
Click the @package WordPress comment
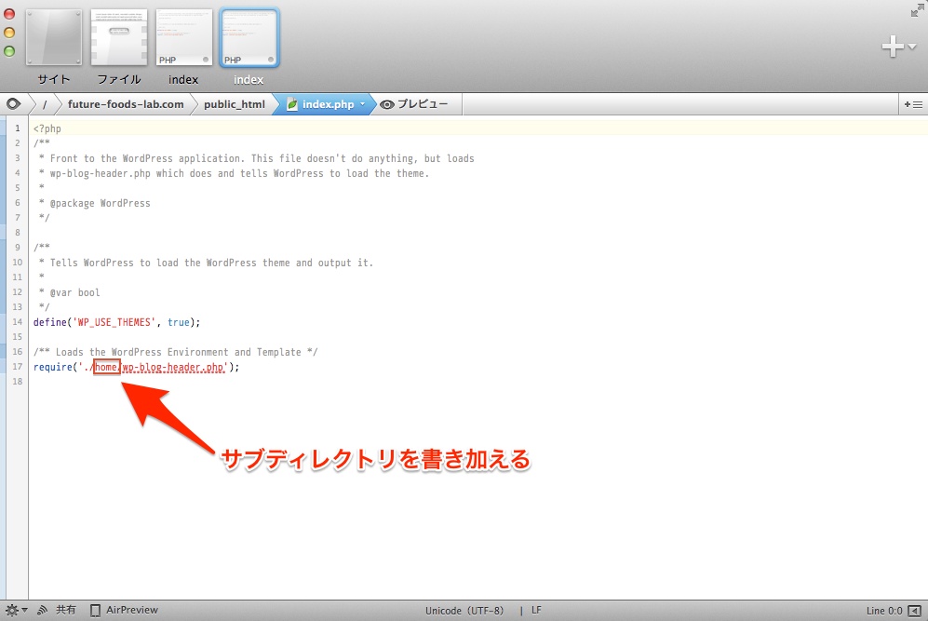(x=100, y=203)
